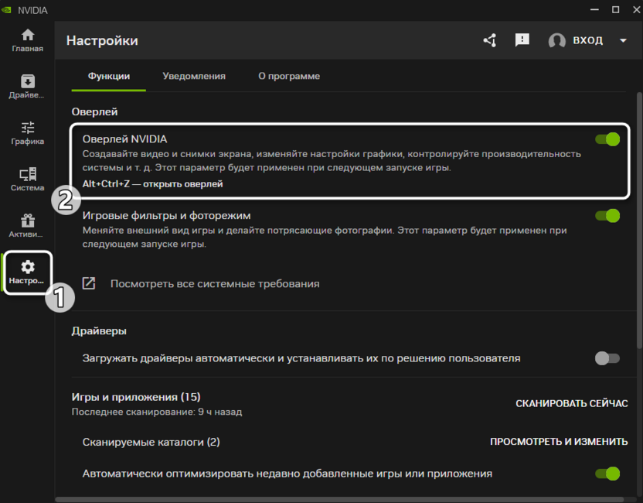The image size is (643, 503).
Task: Click the share icon in header
Action: 490,40
